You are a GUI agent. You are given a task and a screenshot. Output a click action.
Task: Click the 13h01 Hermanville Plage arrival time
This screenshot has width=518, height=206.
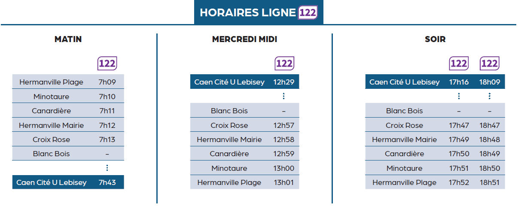tap(283, 182)
